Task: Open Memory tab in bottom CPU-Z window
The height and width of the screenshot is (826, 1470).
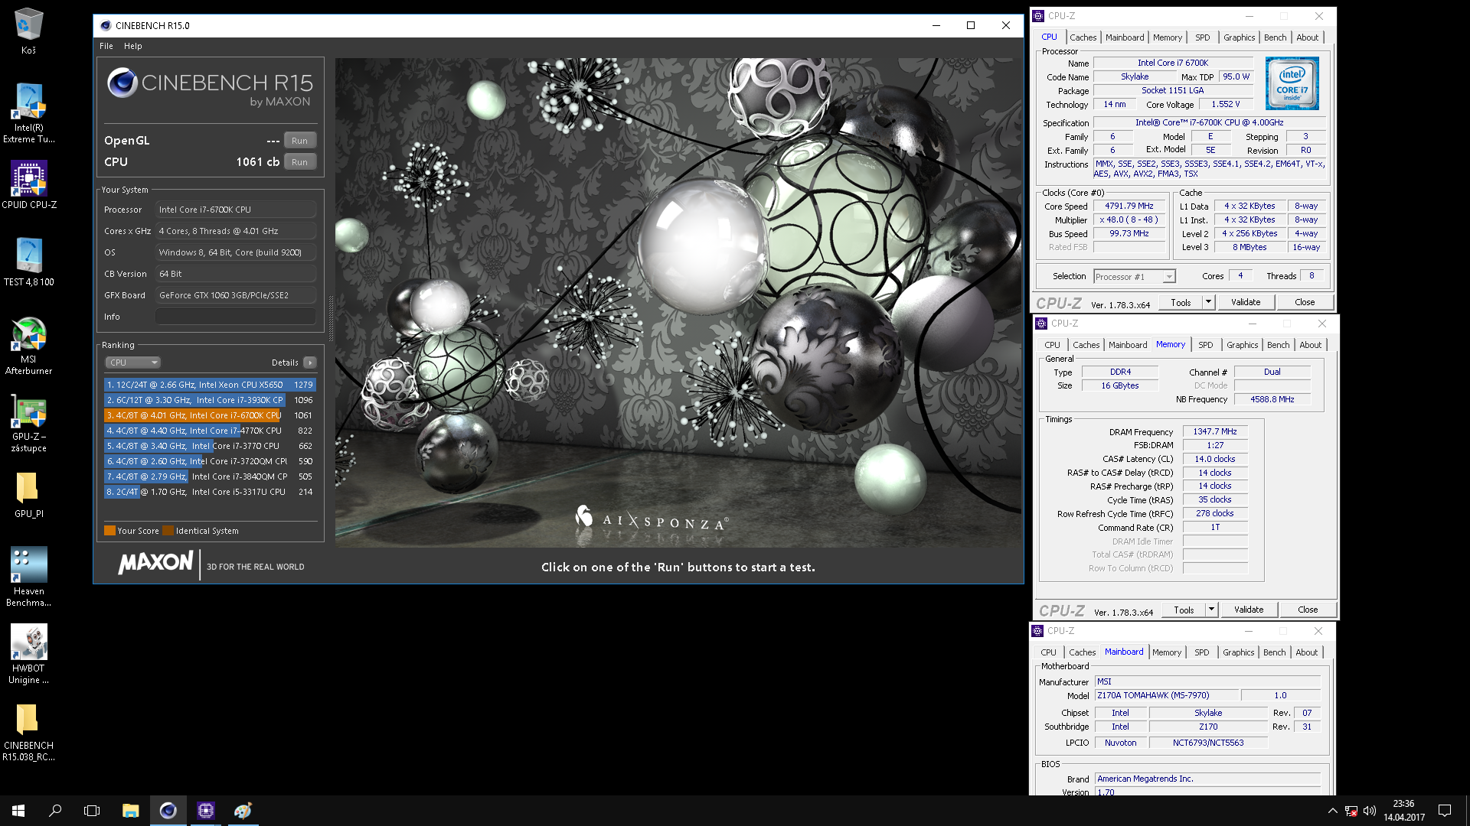Action: pyautogui.click(x=1167, y=652)
